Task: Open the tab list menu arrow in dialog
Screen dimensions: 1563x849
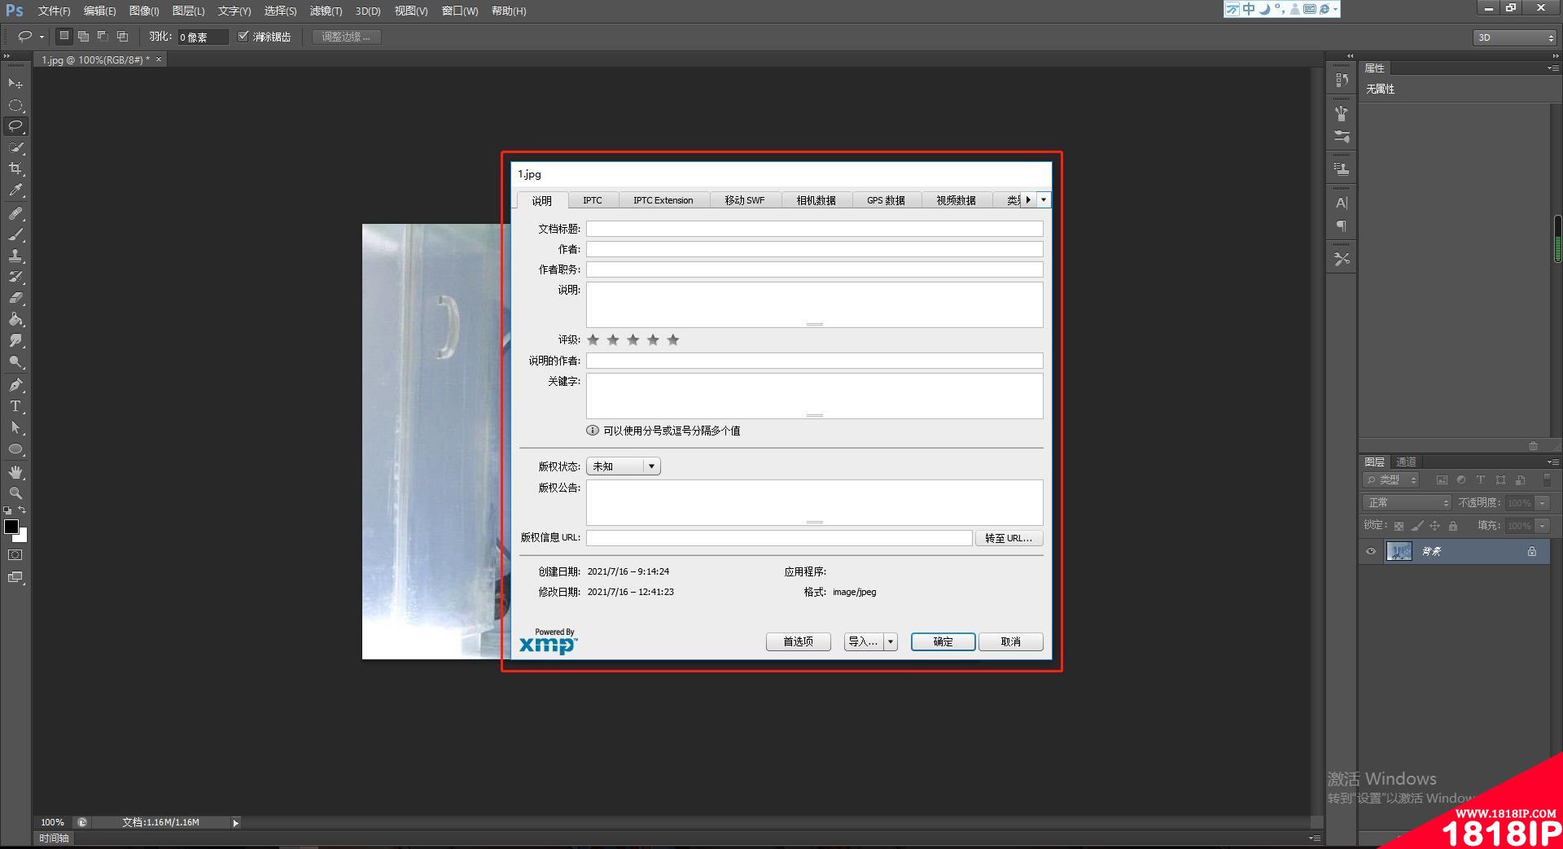Action: pos(1044,199)
